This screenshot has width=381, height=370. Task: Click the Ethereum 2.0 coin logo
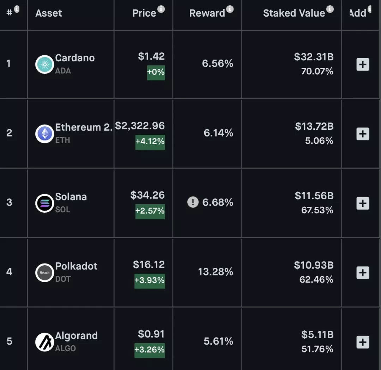tap(44, 134)
